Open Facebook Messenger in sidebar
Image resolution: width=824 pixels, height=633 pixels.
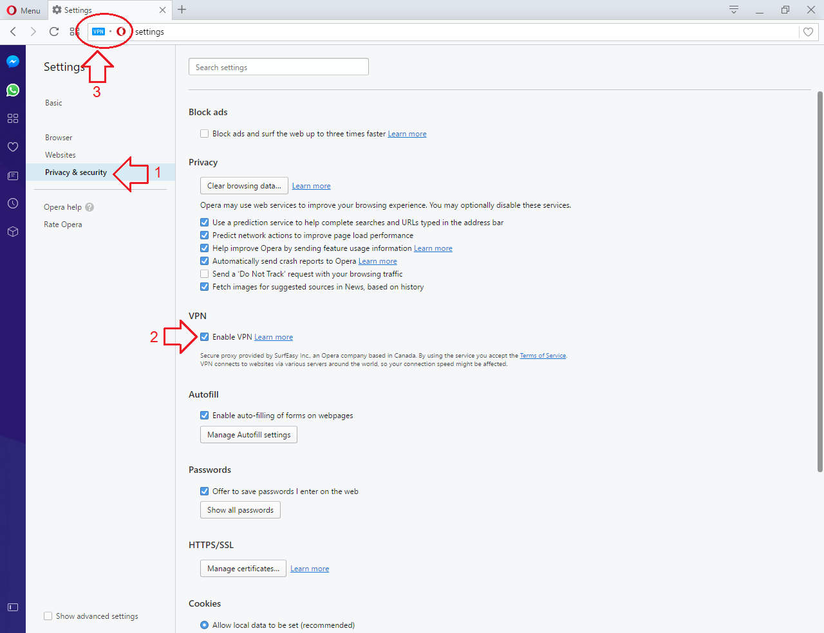(x=13, y=62)
